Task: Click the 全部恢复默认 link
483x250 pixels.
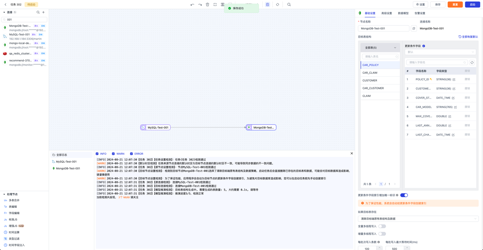Action: tap(468, 37)
